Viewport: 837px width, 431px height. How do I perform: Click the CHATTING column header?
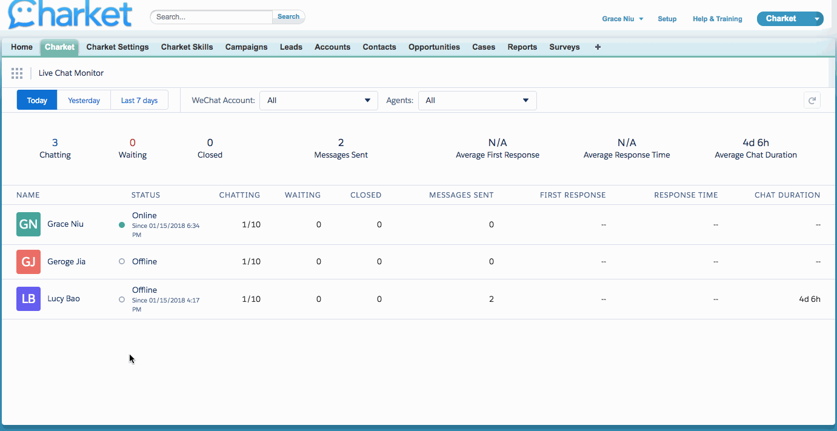click(x=239, y=195)
